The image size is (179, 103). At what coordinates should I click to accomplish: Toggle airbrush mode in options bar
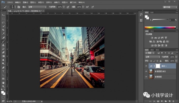87,7
